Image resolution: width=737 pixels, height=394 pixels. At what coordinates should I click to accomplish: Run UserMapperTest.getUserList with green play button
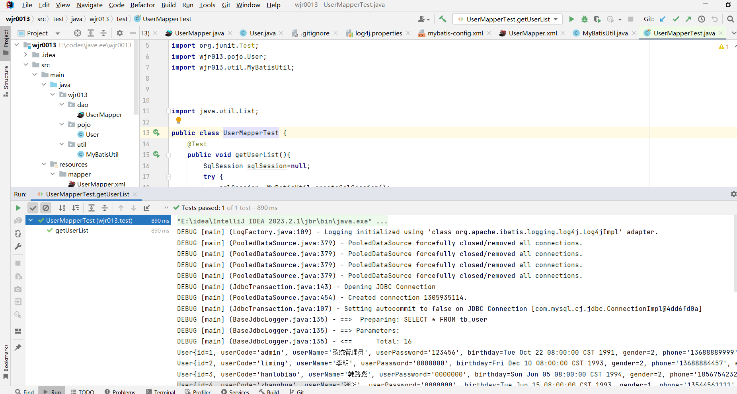571,19
